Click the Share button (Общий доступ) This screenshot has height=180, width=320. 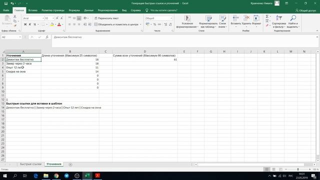(x=305, y=10)
